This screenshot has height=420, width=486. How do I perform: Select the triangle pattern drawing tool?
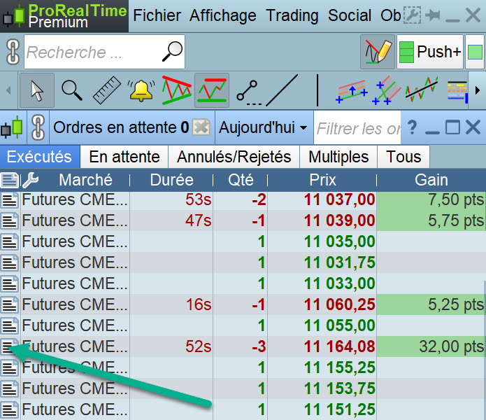177,90
